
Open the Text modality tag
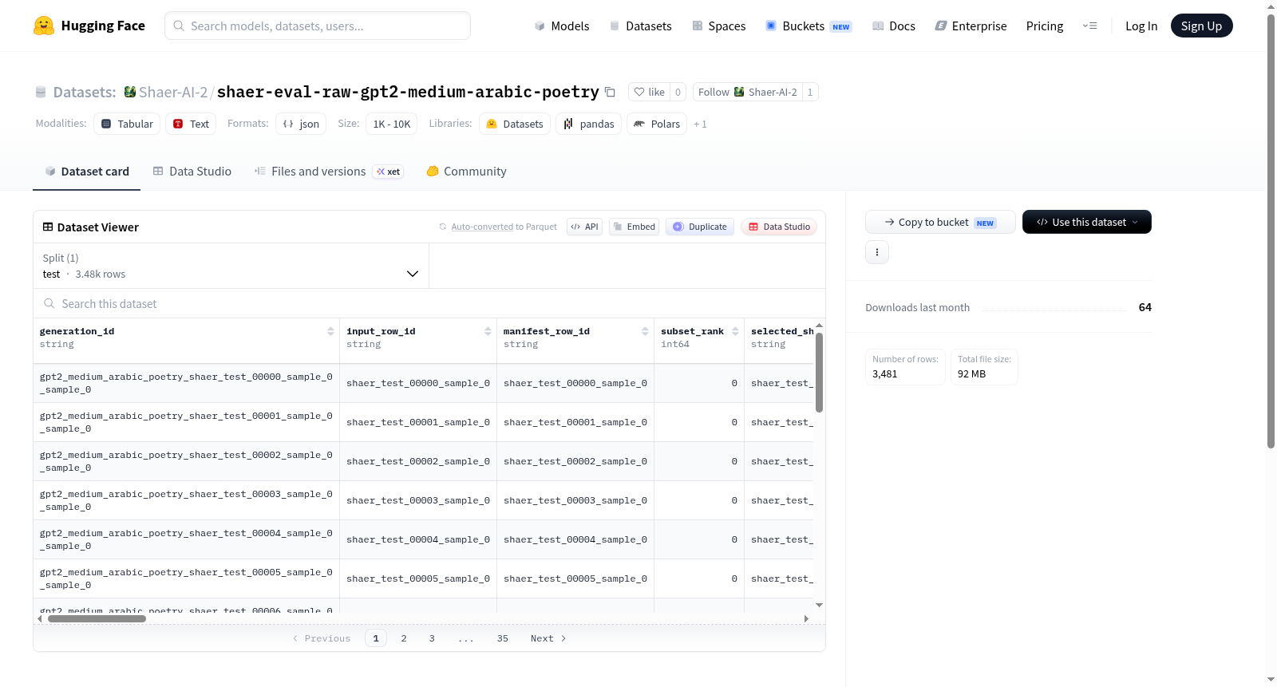[x=191, y=124]
